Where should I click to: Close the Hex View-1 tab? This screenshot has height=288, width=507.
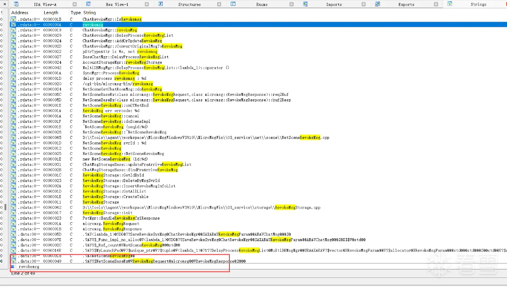(147, 4)
